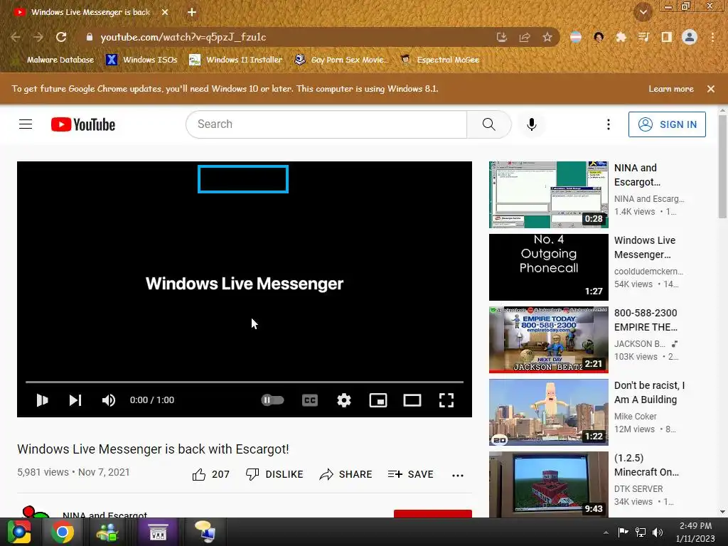Switch to theater mode

[x=412, y=400]
